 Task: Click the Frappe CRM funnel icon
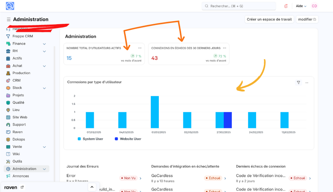tap(8, 36)
